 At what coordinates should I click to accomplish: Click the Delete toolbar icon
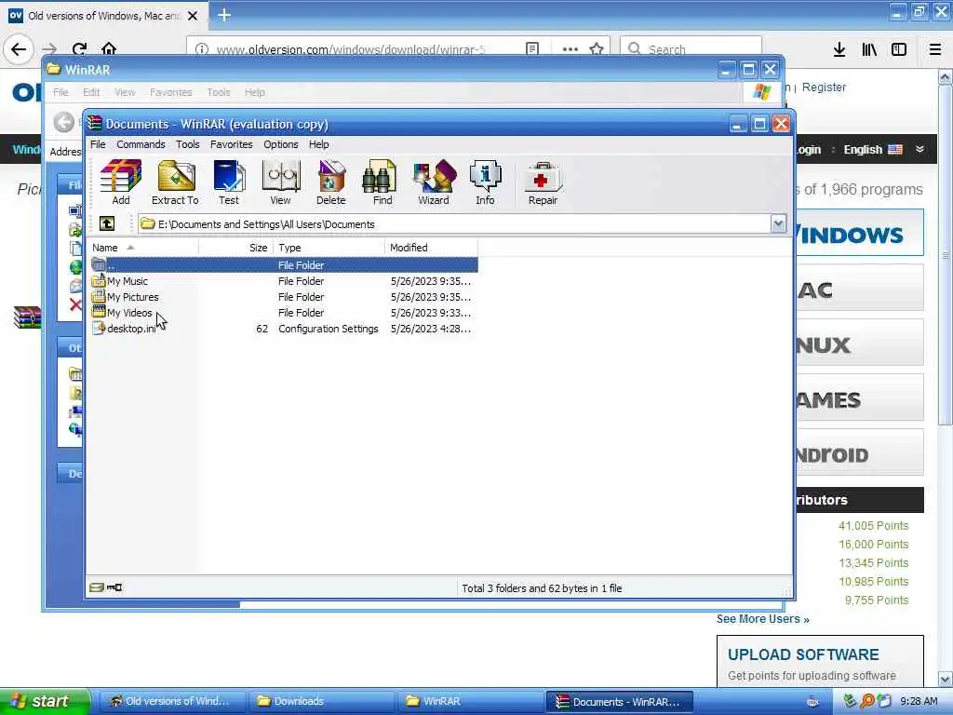tap(330, 182)
